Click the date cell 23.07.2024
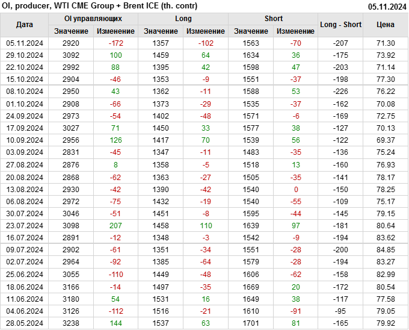409x330 pixels. (x=24, y=225)
